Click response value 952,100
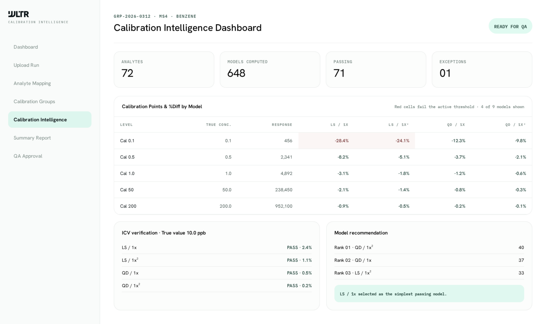This screenshot has height=324, width=546. [284, 206]
